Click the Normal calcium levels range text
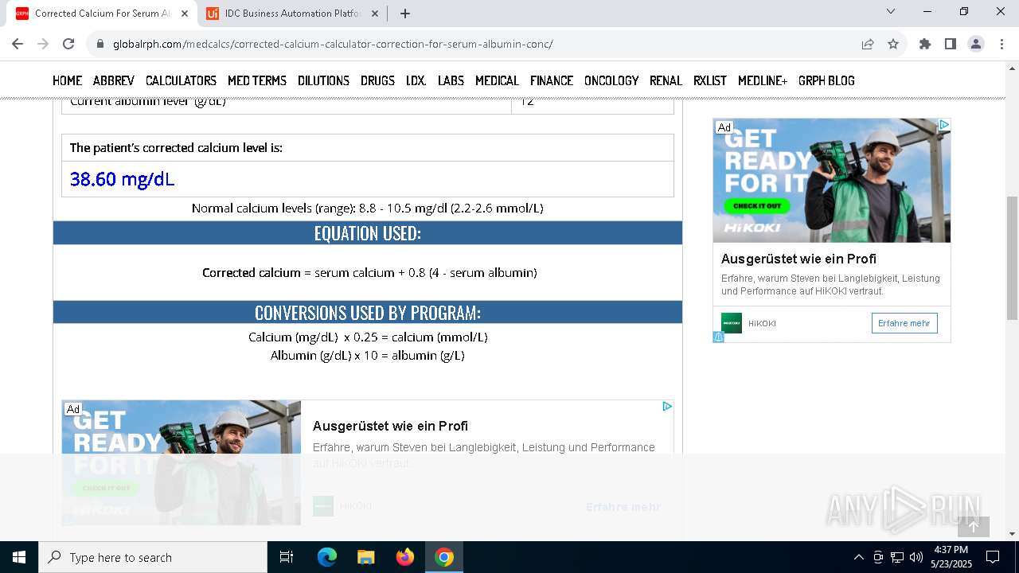 tap(368, 208)
